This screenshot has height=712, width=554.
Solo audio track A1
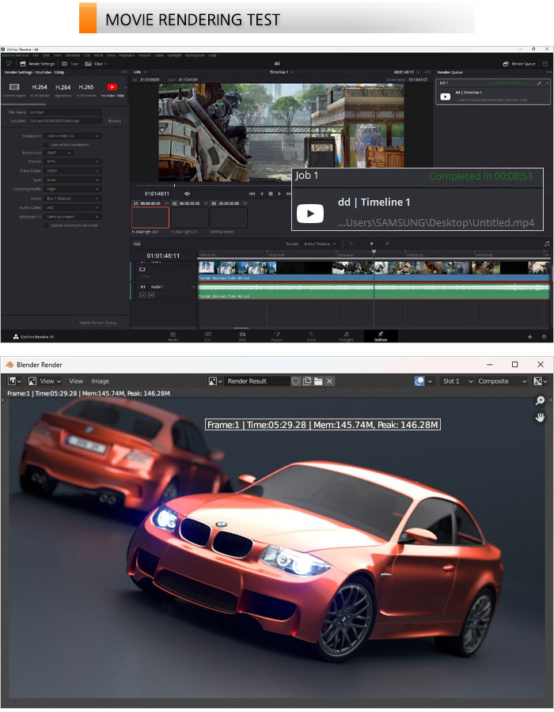[142, 295]
